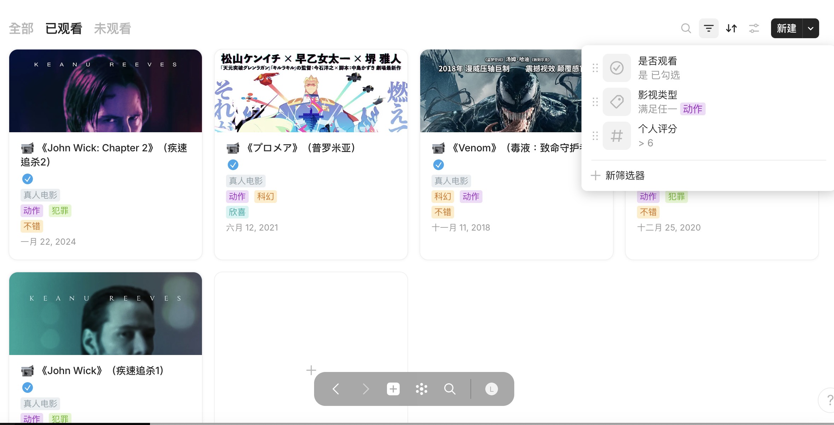Click back arrow in floating bottom bar
Image resolution: width=834 pixels, height=425 pixels.
[x=336, y=389]
